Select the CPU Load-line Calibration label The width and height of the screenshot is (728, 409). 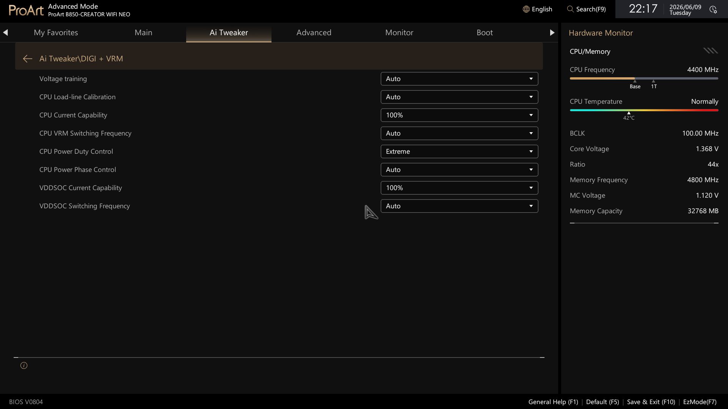[x=77, y=97]
